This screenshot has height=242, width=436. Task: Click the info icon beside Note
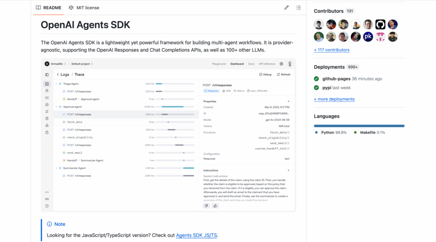coord(49,224)
